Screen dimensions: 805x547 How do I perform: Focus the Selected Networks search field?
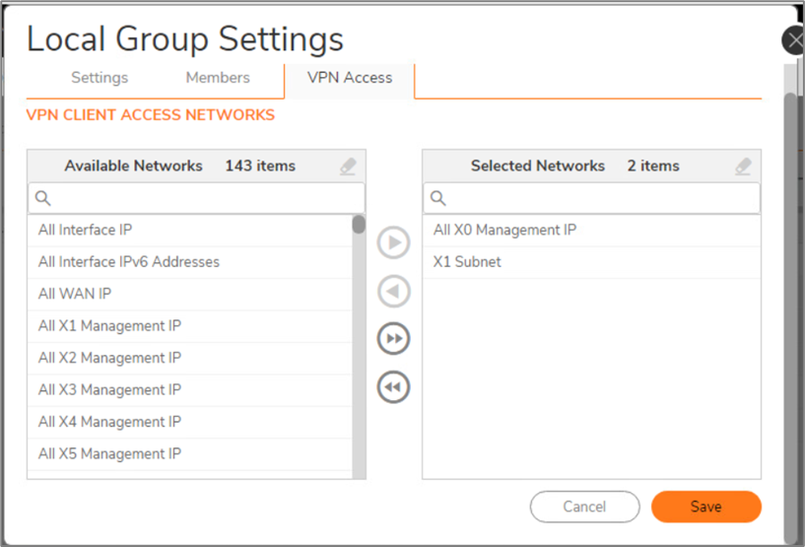click(601, 198)
